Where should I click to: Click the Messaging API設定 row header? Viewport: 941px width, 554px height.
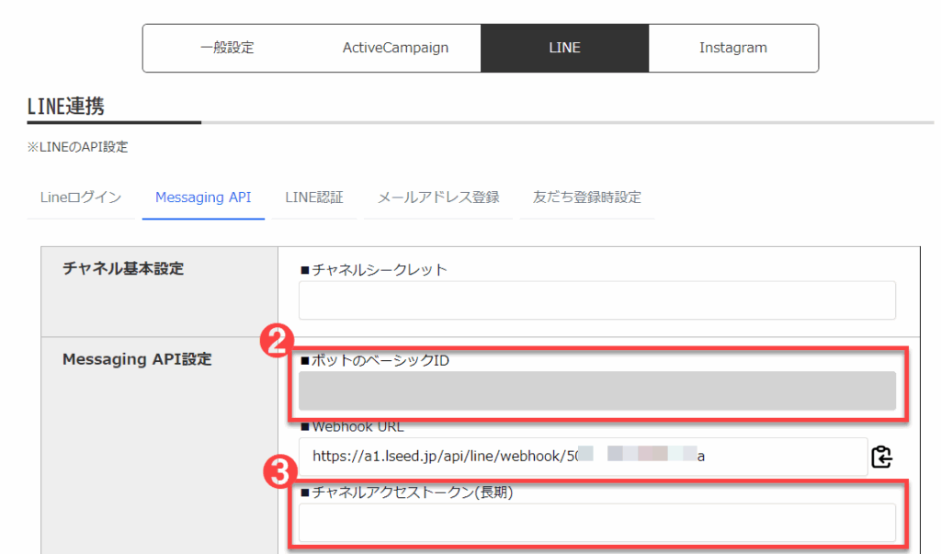click(x=137, y=359)
